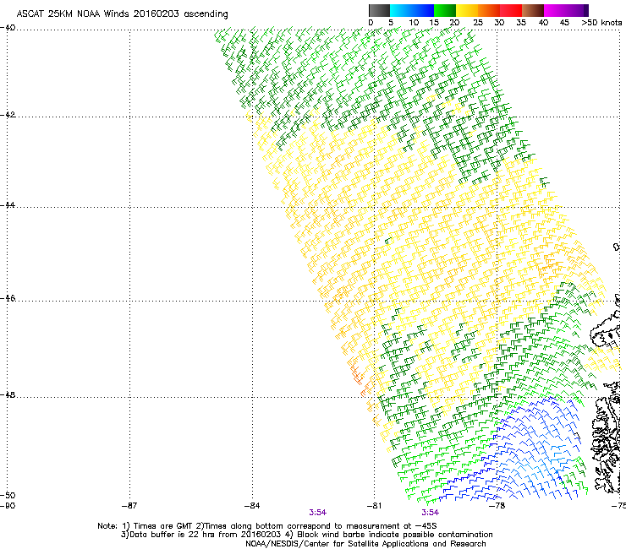This screenshot has width=626, height=549.
Task: Click the -87 longitude axis label
Action: click(x=129, y=506)
